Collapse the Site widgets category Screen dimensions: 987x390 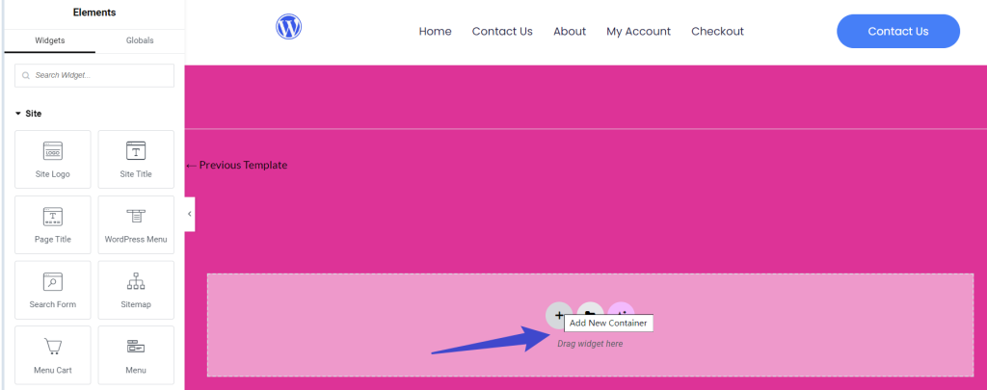tap(28, 114)
